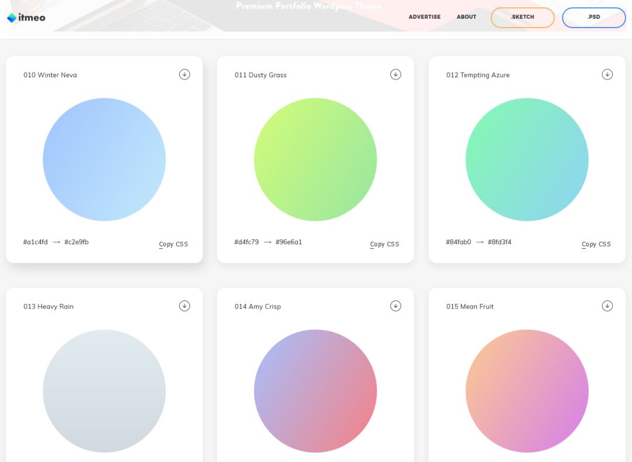Open the About menu item
Viewport: 632px width, 462px height.
(x=466, y=17)
